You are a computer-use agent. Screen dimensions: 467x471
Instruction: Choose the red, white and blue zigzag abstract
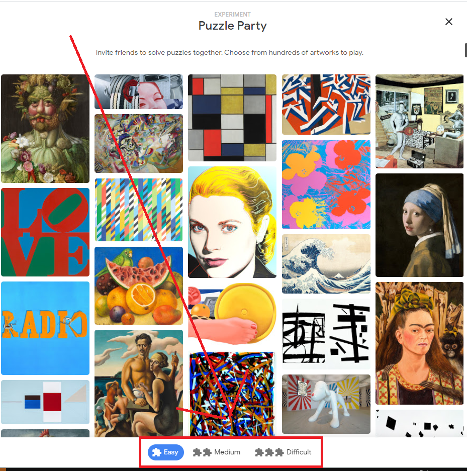[x=326, y=105]
